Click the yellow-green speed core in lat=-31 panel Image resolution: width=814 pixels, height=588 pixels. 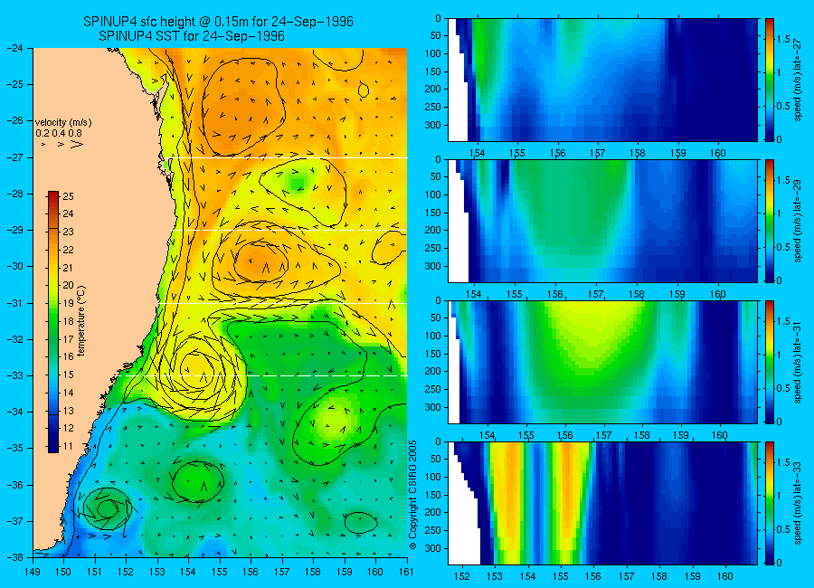(x=592, y=332)
